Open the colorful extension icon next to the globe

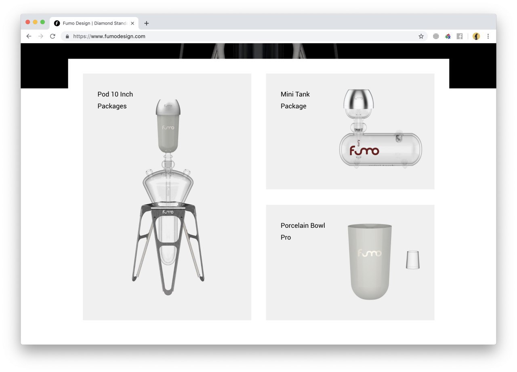pyautogui.click(x=448, y=36)
